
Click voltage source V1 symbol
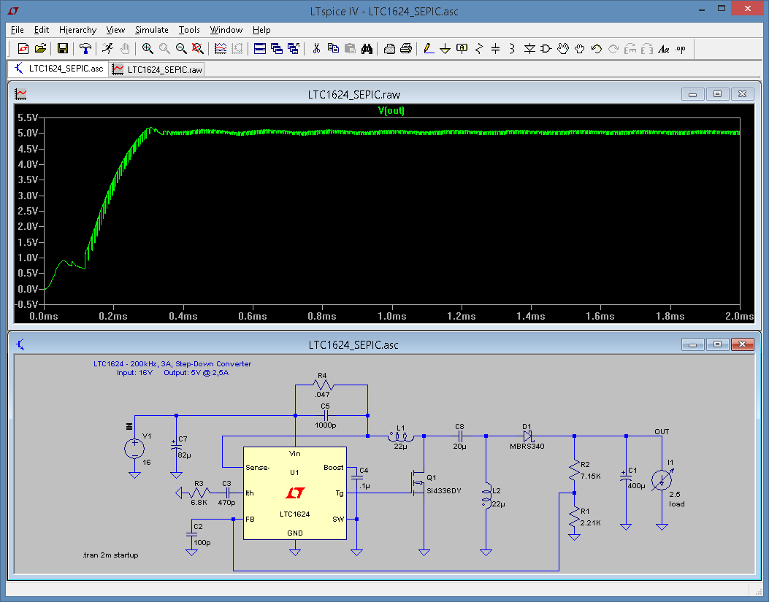[134, 449]
